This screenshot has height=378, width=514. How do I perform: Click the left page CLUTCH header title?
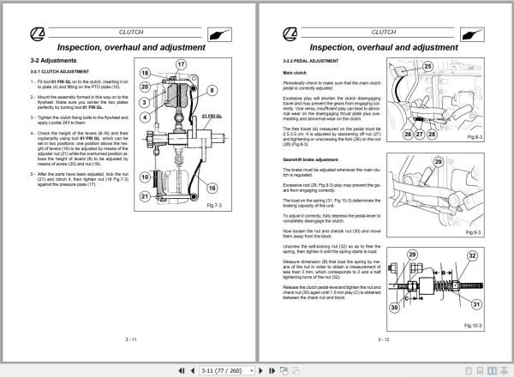point(131,33)
